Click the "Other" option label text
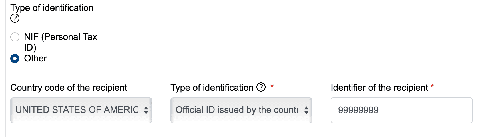The height and width of the screenshot is (137, 482). click(35, 59)
